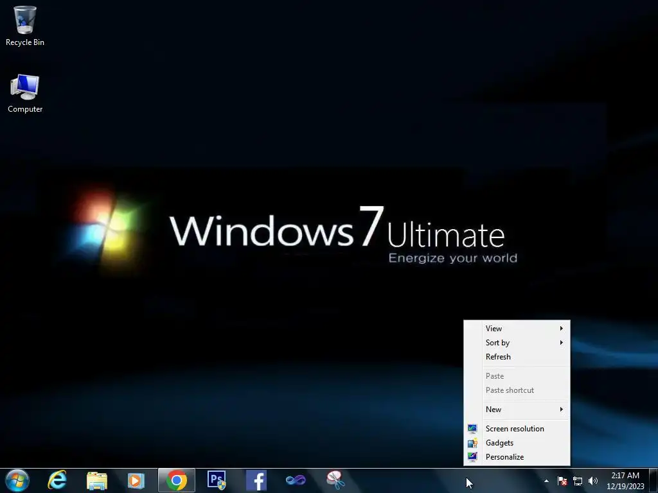Click the Recycle Bin label text
This screenshot has width=658, height=493.
pyautogui.click(x=25, y=42)
